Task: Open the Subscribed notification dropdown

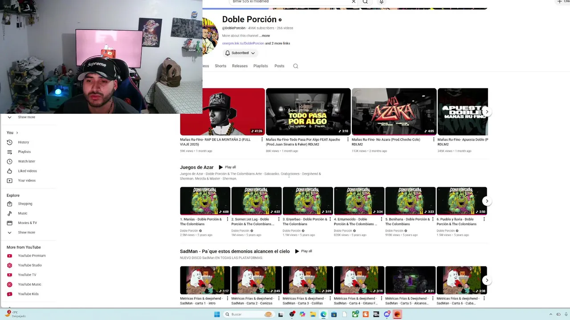Action: 240,53
